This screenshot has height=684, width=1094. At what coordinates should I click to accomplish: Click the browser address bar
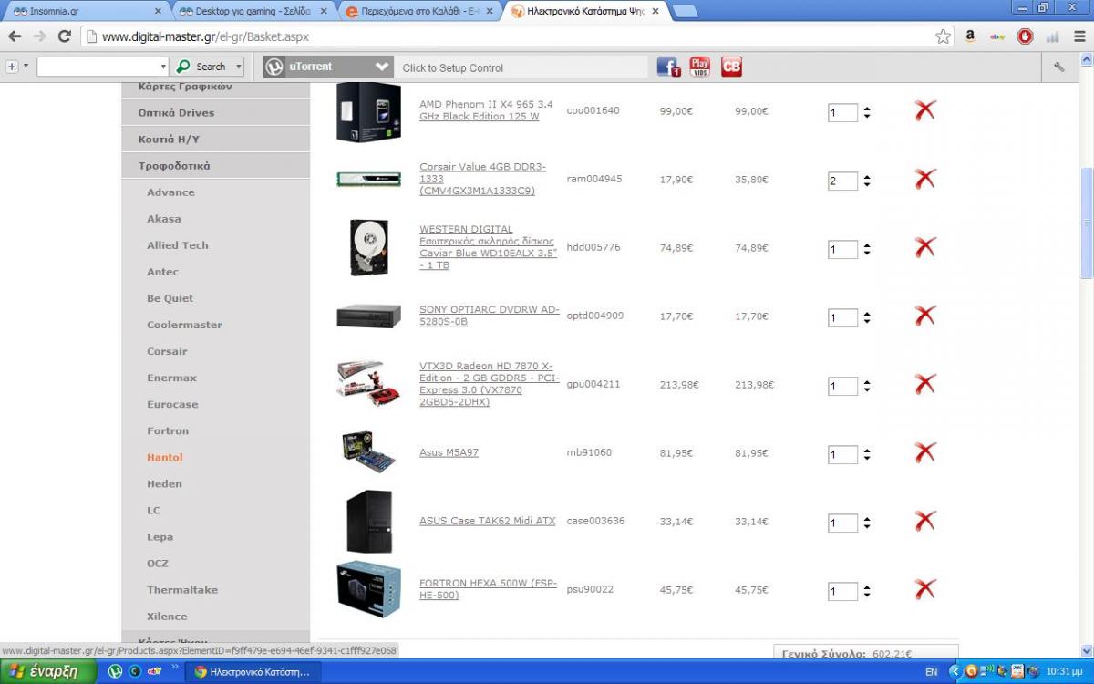tap(515, 36)
